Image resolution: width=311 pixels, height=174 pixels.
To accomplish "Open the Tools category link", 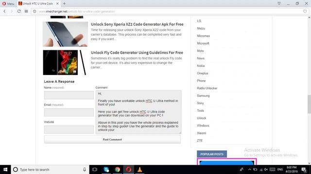I will pyautogui.click(x=200, y=111).
